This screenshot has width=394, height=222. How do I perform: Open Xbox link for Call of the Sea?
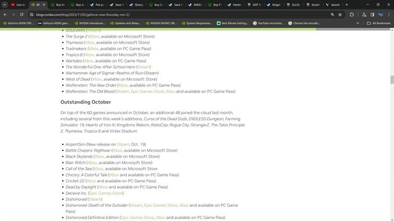point(98,169)
